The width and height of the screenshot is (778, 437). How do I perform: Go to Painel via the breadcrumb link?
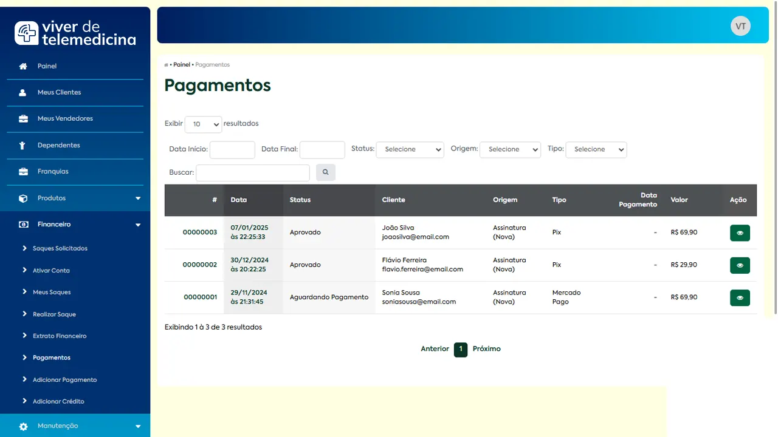pos(181,64)
